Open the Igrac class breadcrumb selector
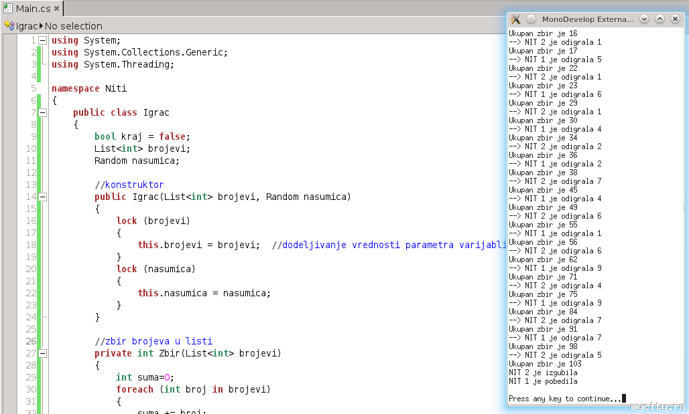689x414 pixels. [x=27, y=25]
